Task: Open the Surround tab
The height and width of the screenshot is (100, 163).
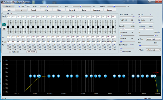Action: pyautogui.click(x=72, y=10)
